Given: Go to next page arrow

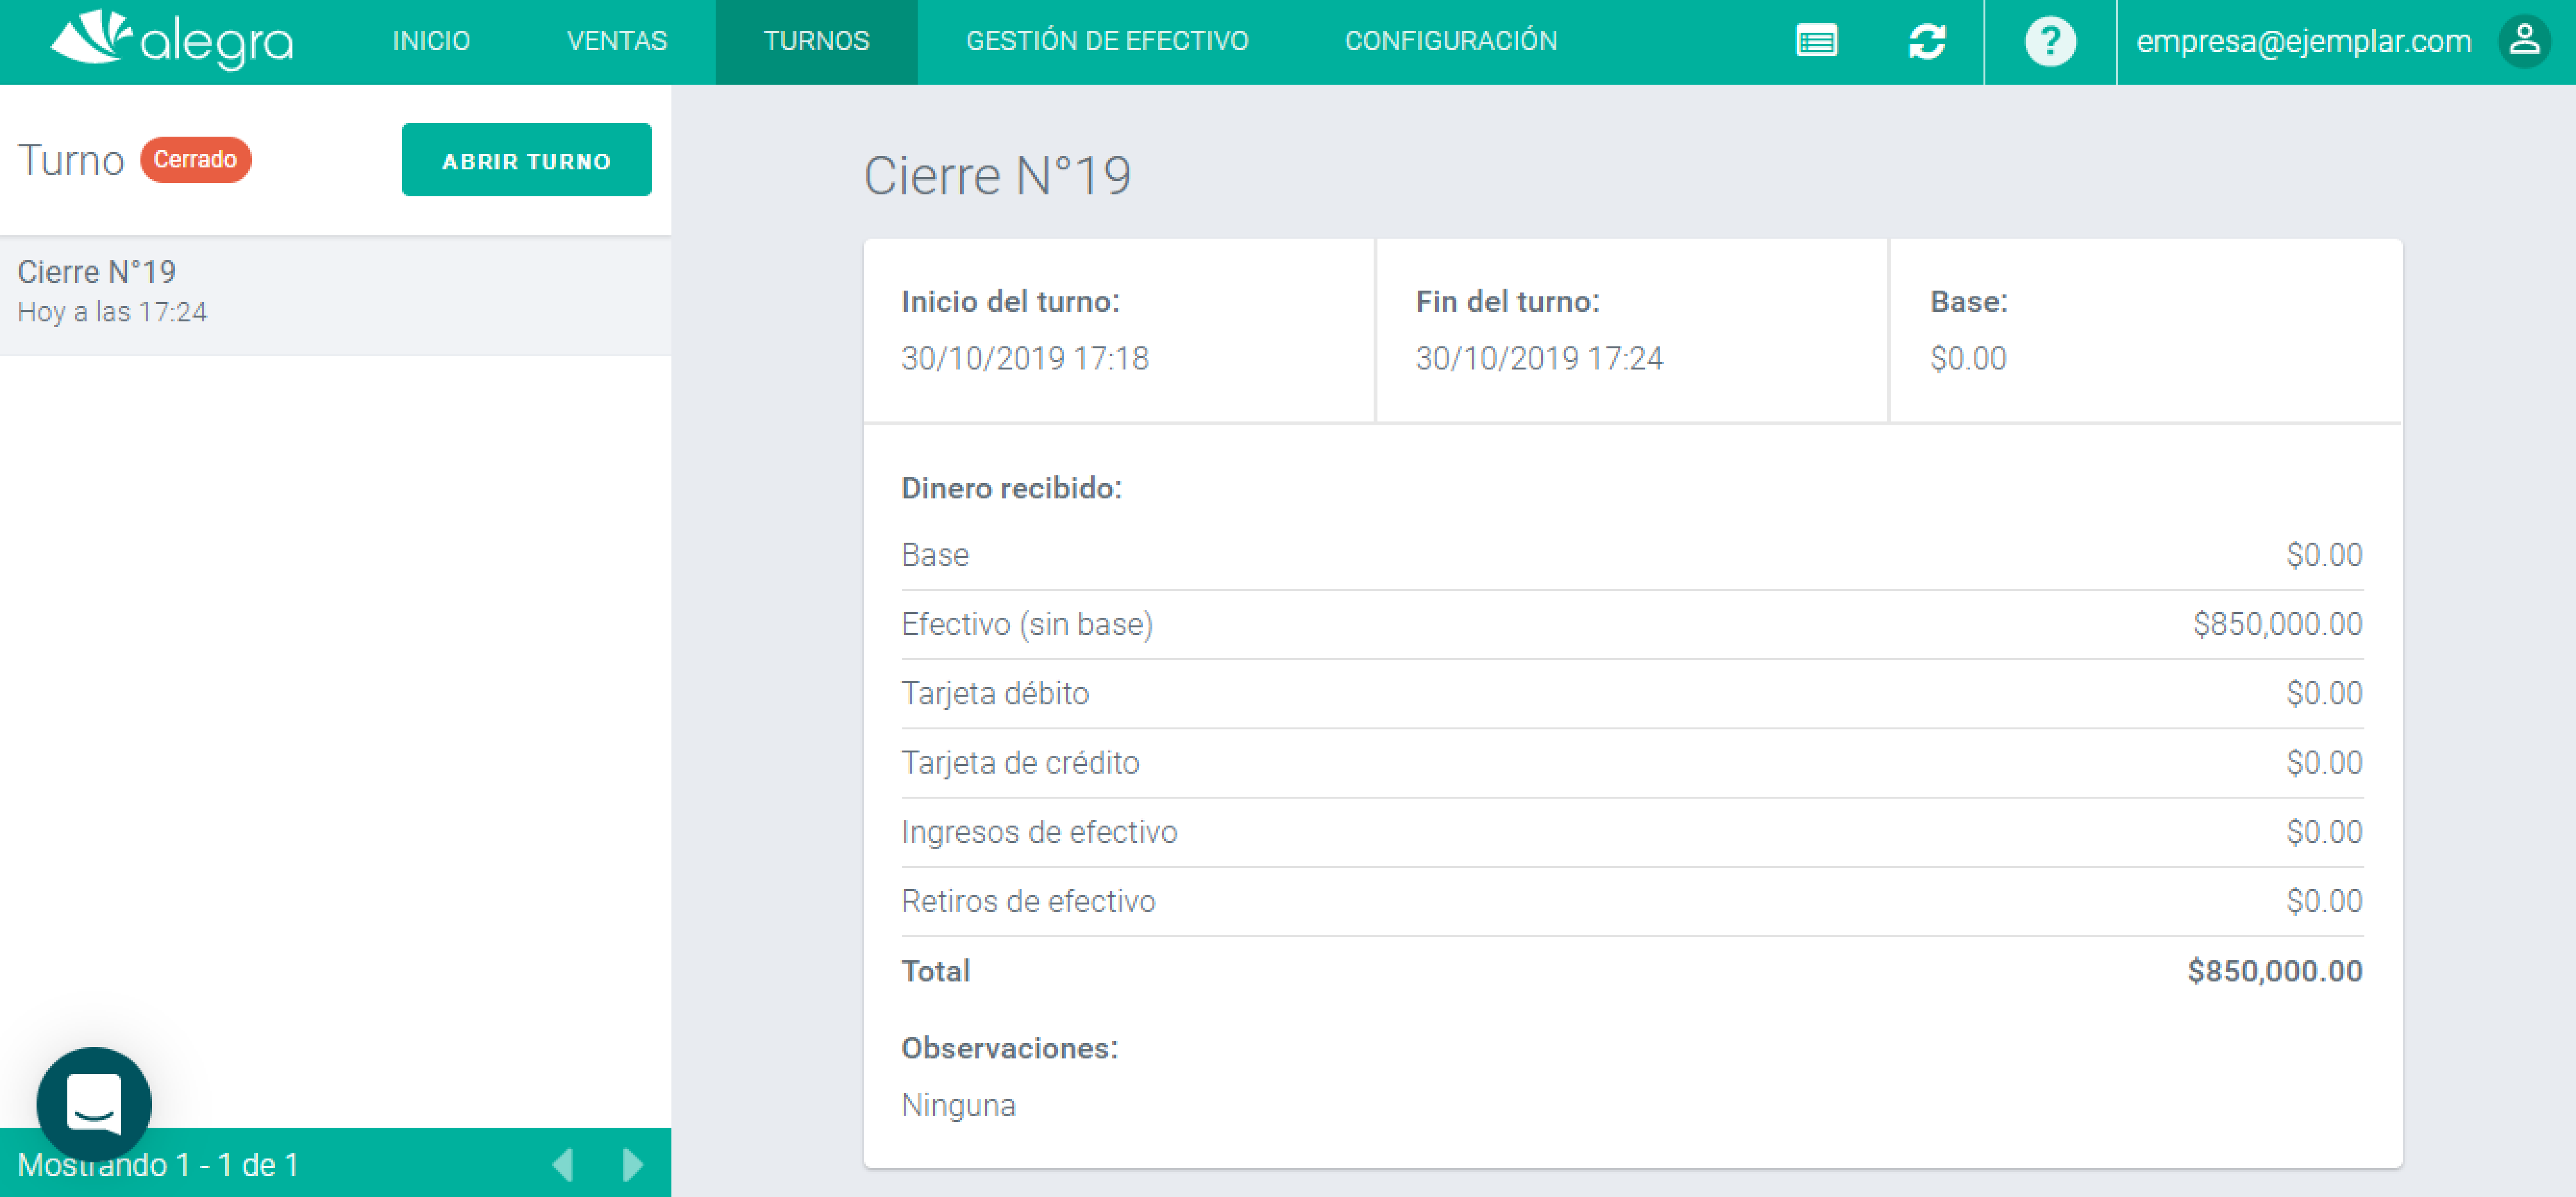Looking at the screenshot, I should 632,1164.
